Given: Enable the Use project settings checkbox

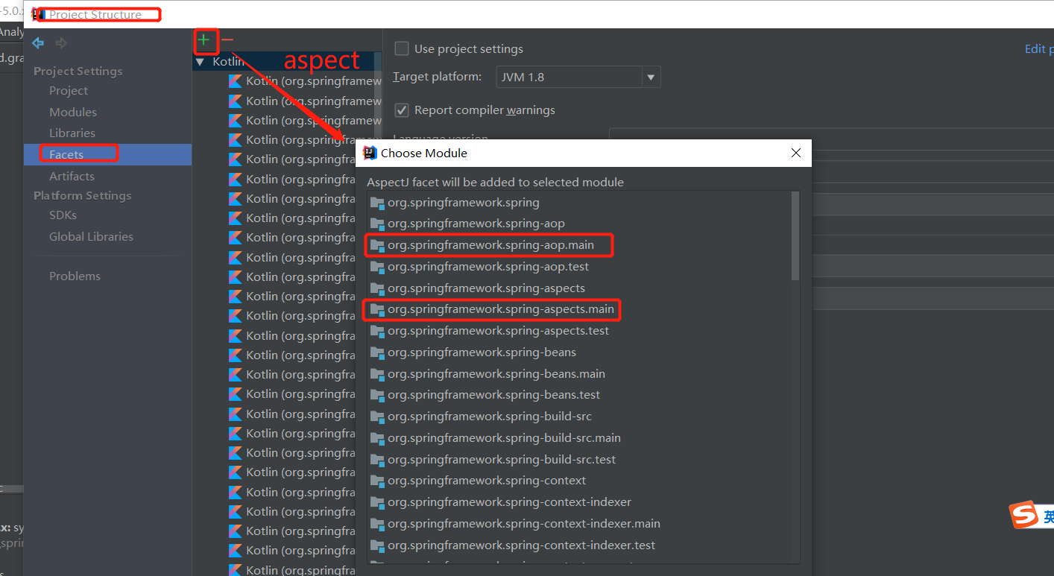Looking at the screenshot, I should 402,48.
